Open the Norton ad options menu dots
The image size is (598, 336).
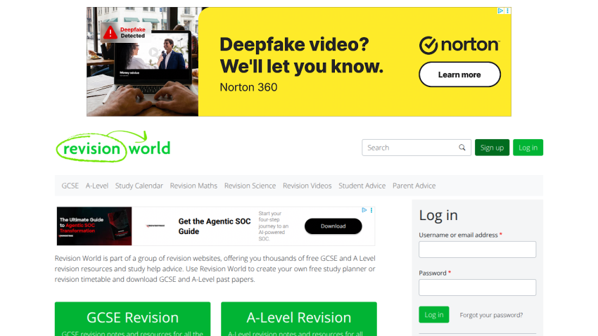tap(508, 11)
